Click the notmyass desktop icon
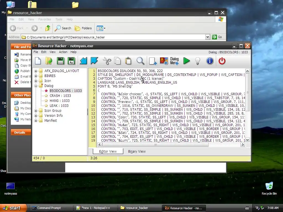Screen dimensions: 283x212 (x=11, y=189)
